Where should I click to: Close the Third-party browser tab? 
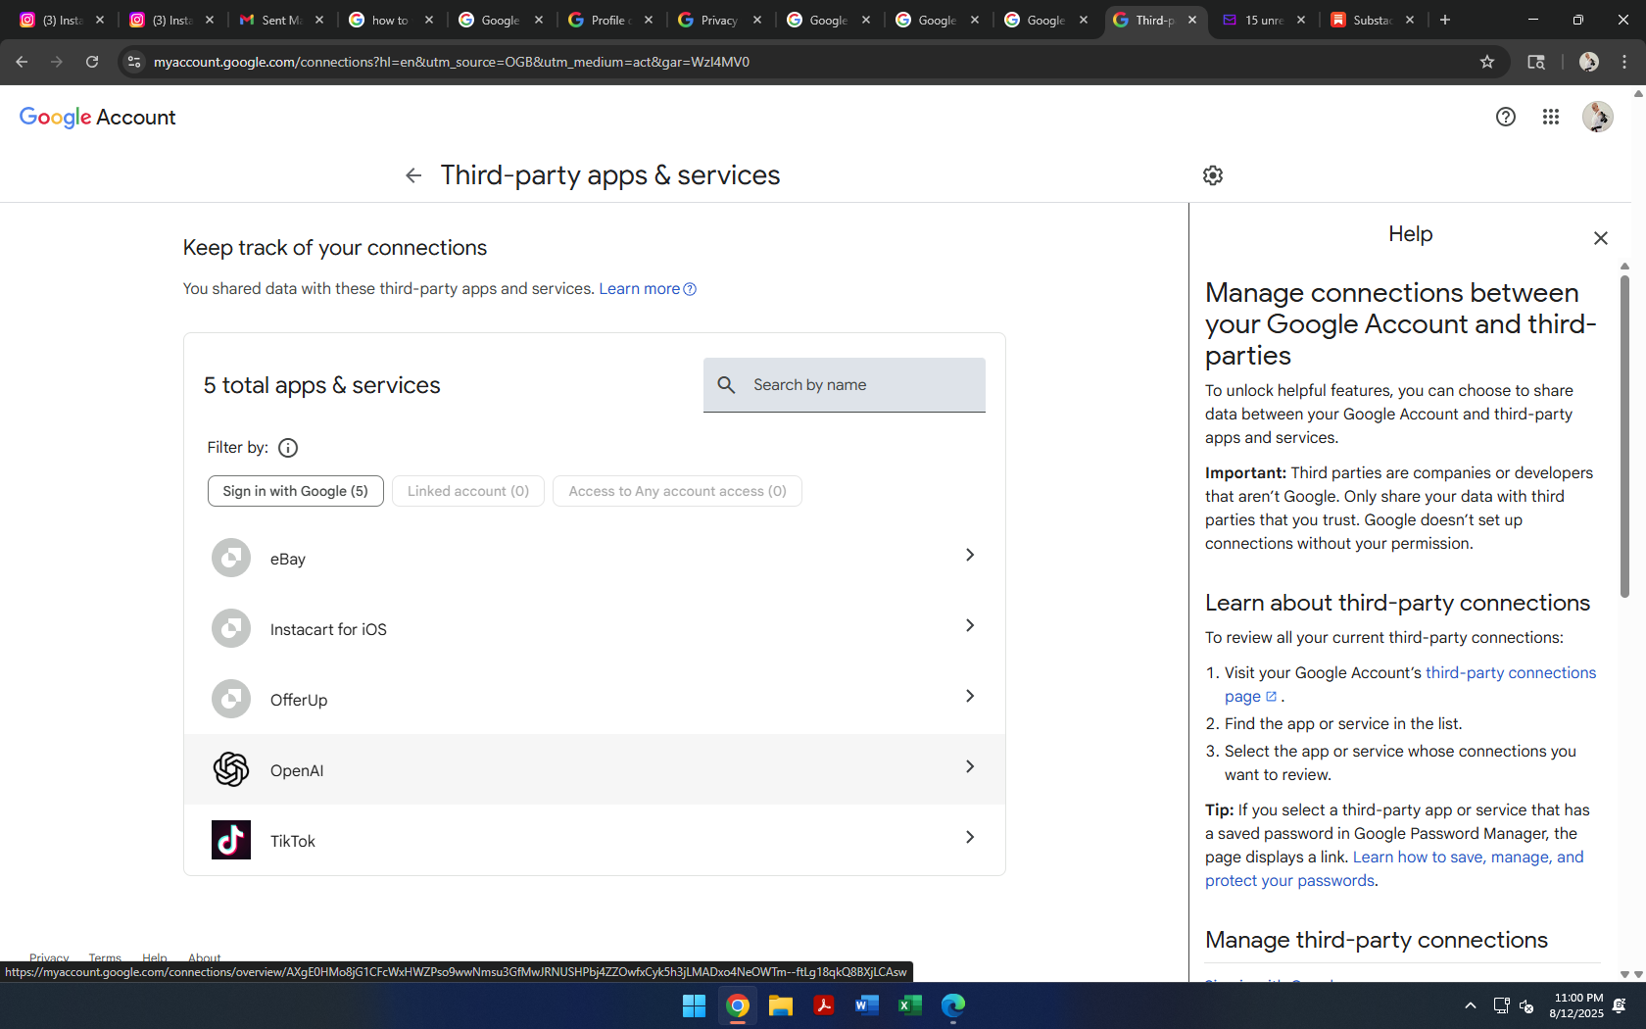1192,20
